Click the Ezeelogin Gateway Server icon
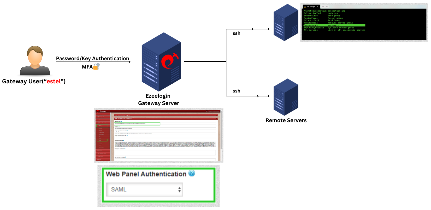431x210 pixels. point(161,62)
